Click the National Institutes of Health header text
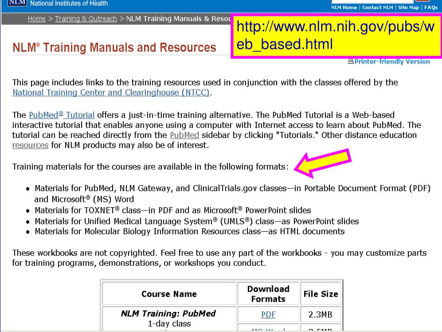This screenshot has height=332, width=442. pyautogui.click(x=69, y=3)
